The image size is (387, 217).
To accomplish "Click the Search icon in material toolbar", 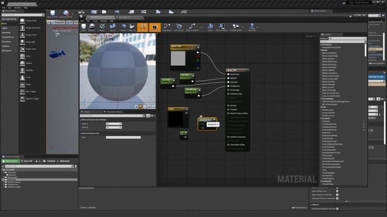I will [x=112, y=27].
